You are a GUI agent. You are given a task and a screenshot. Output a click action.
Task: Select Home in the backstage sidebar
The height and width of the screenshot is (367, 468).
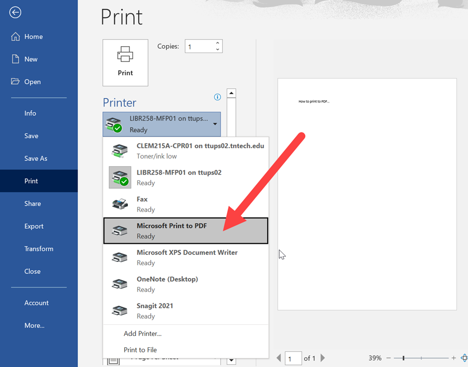coord(39,36)
